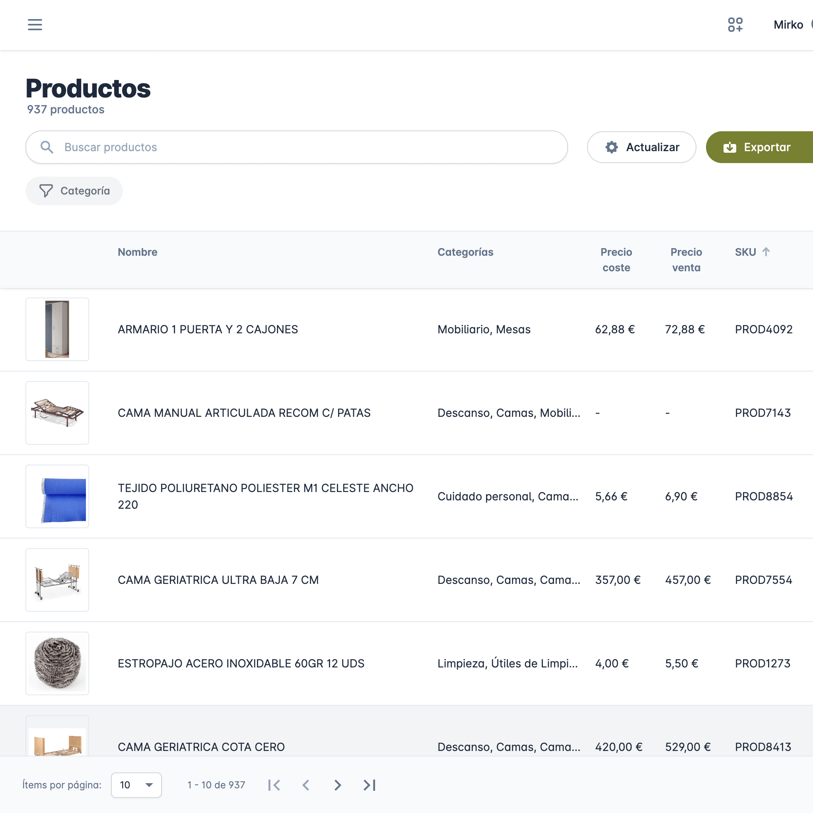Sort by Precio coste column
The image size is (813, 813).
tap(616, 260)
